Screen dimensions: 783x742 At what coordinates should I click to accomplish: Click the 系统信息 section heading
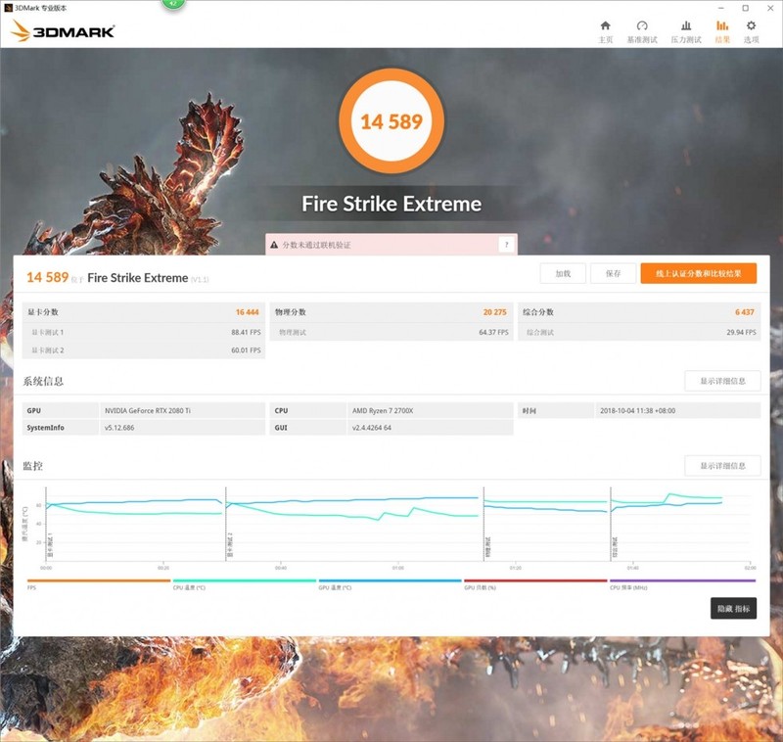tap(43, 381)
